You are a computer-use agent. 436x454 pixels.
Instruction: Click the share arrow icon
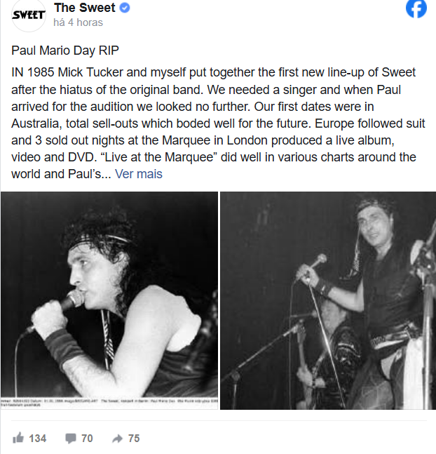pos(118,439)
